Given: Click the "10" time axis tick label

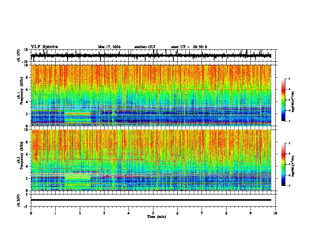Looking at the screenshot, I should coord(275,213).
